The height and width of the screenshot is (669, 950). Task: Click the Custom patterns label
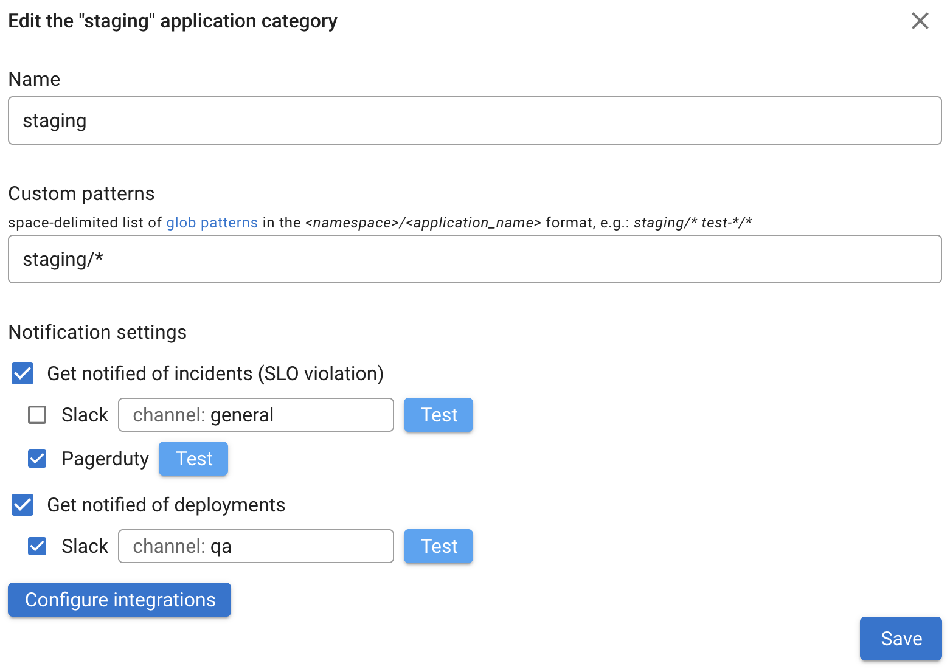81,193
